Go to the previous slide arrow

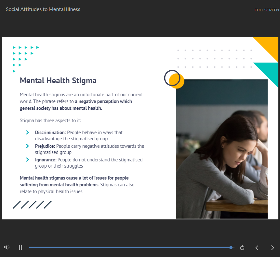click(x=257, y=248)
